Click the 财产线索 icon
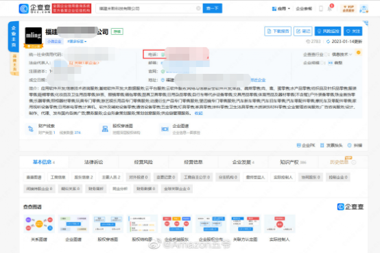 [x=31, y=129]
